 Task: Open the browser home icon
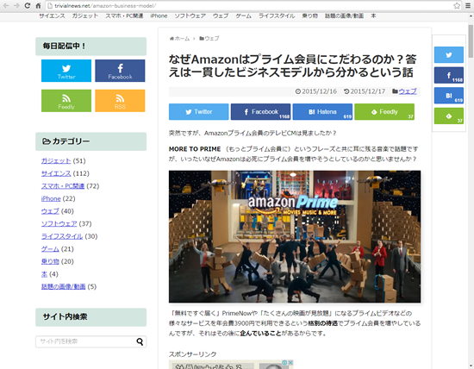tap(38, 5)
